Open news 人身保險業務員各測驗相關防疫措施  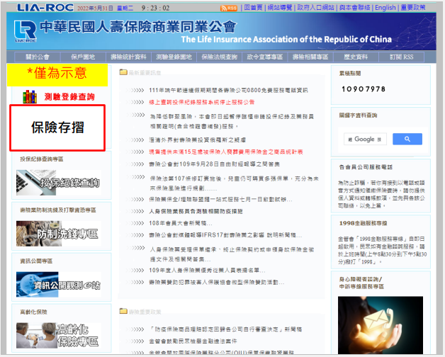point(196,211)
